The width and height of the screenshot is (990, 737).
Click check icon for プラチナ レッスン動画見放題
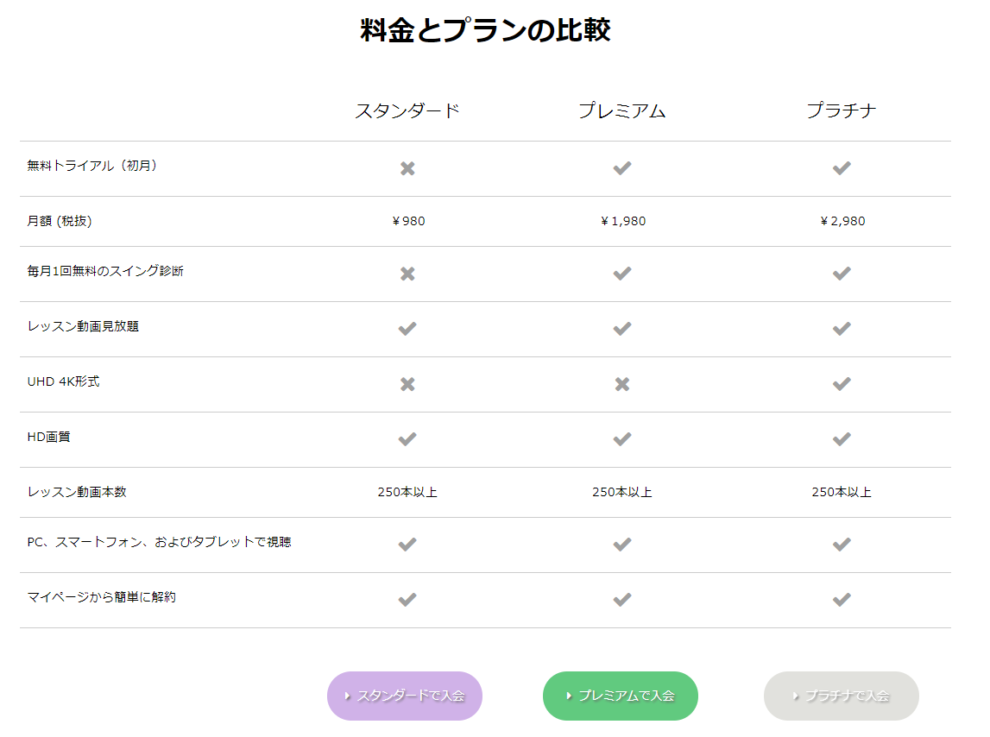(842, 329)
